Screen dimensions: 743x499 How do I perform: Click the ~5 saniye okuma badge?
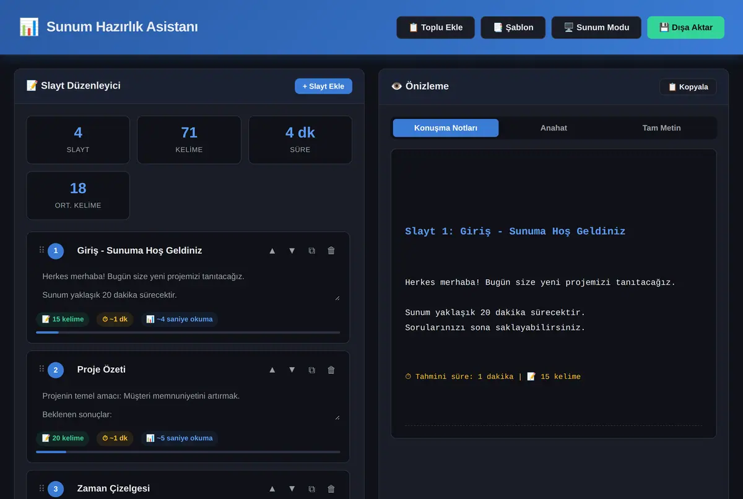coord(180,438)
